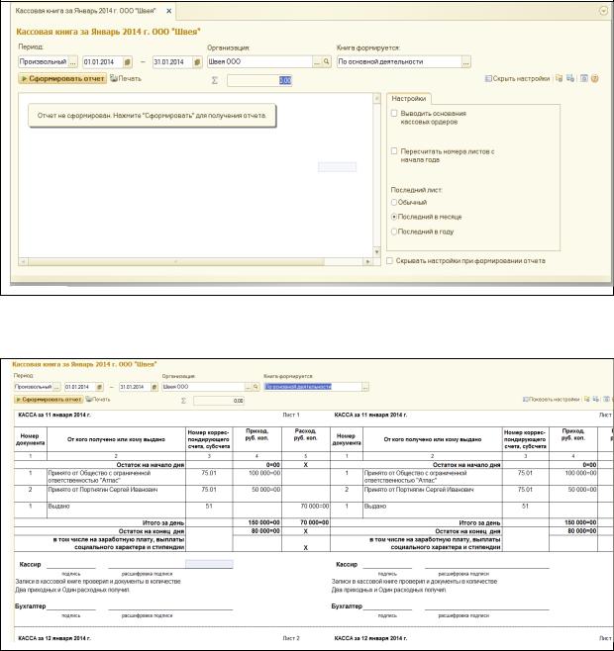Image resolution: width=614 pixels, height=651 pixels.
Task: Click the sigma sum icon in lower window
Action: point(183,401)
